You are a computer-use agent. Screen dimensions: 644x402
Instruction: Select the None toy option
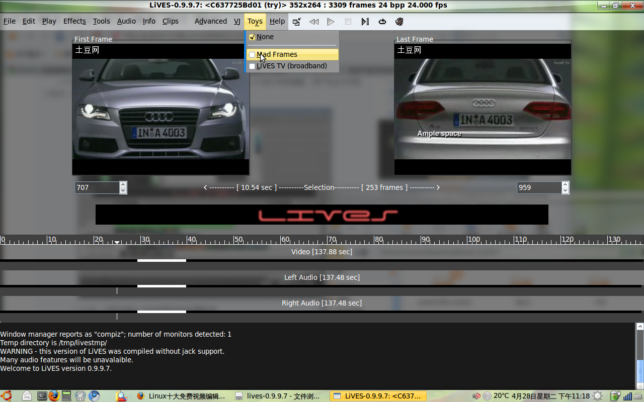point(292,37)
